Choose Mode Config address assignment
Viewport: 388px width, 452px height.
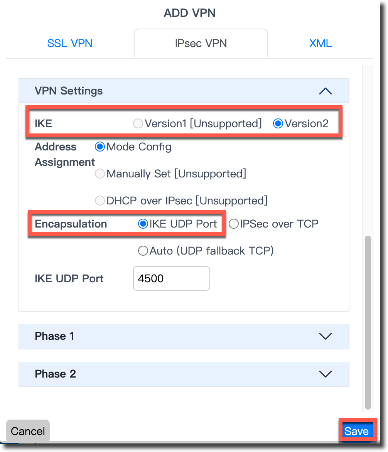[100, 147]
